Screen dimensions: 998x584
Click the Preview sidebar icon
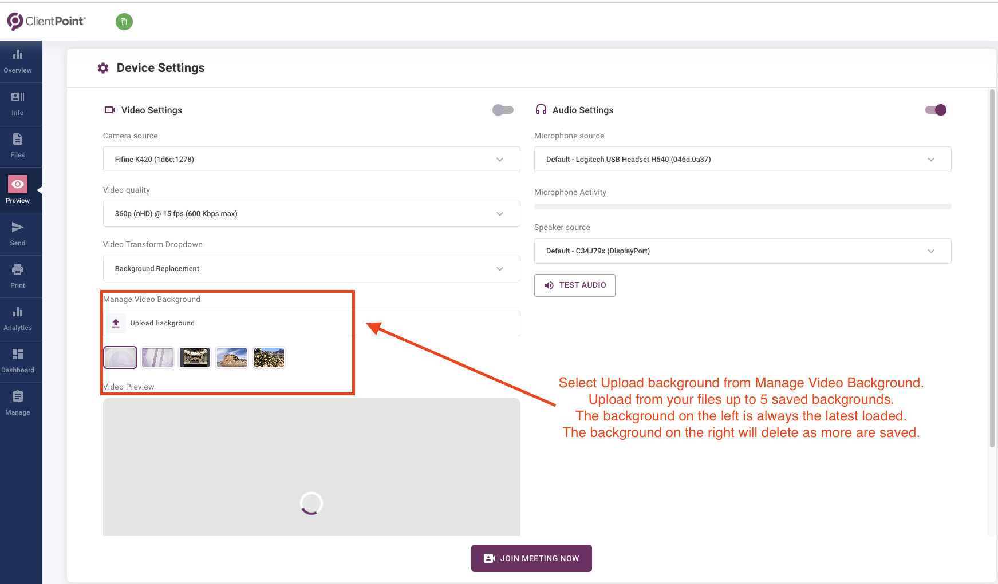click(x=18, y=189)
